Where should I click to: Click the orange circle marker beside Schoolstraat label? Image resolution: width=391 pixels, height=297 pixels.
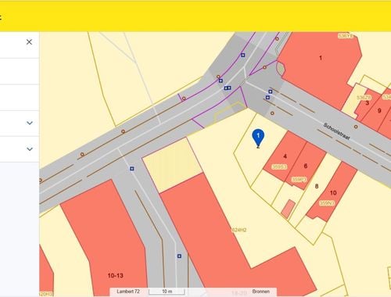pyautogui.click(x=356, y=127)
